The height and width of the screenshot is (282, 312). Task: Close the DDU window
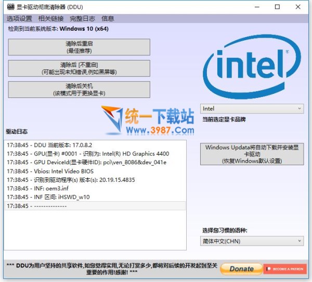(x=298, y=7)
